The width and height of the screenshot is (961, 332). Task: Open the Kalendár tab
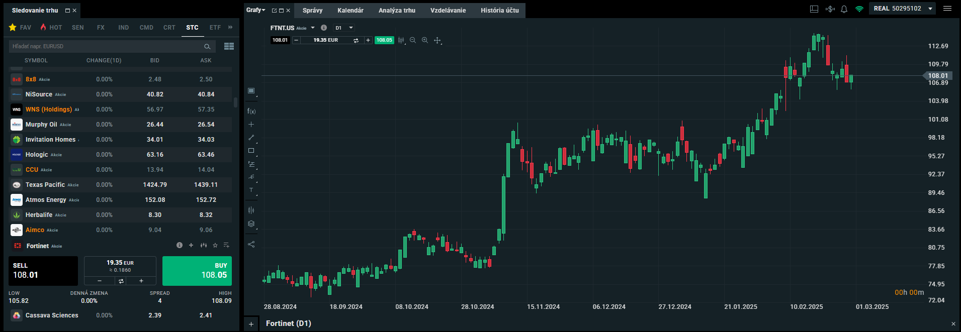pos(350,11)
